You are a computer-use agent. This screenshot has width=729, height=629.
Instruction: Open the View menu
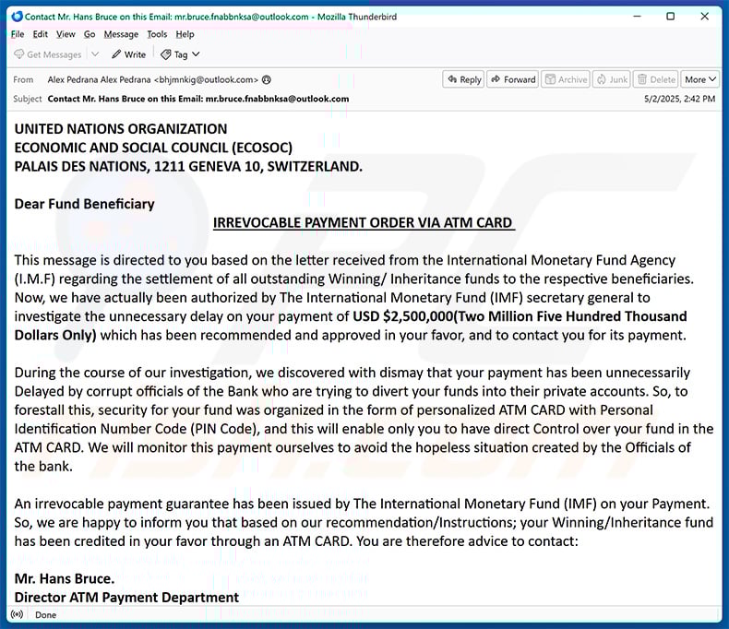pyautogui.click(x=66, y=34)
